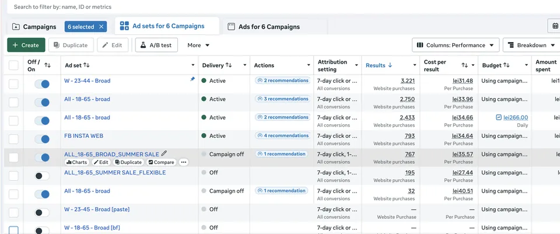The height and width of the screenshot is (234, 560).
Task: Open the three-dot more options on hovered row
Action: [x=184, y=162]
